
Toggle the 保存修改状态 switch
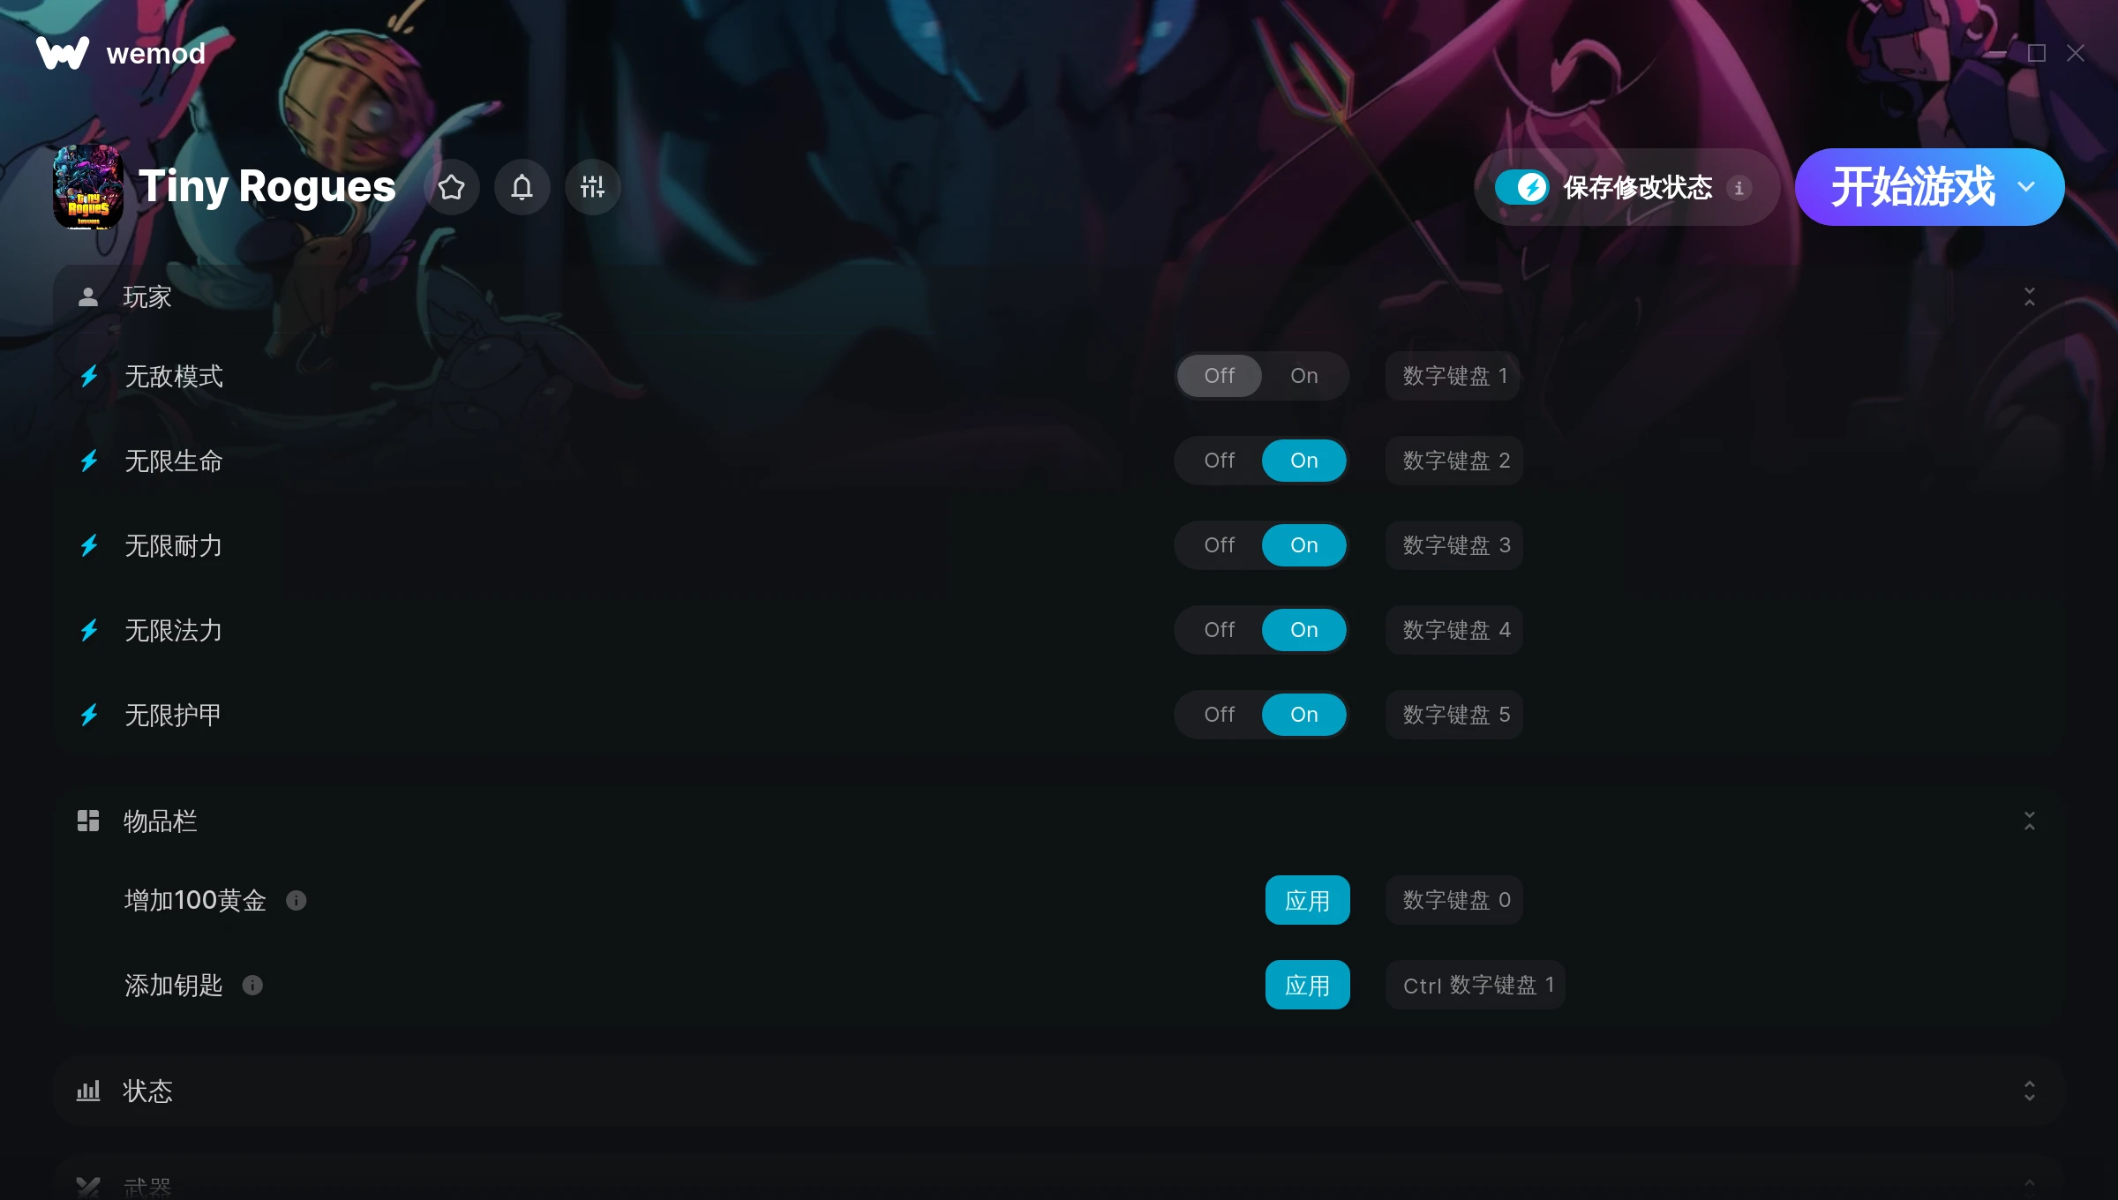click(1521, 187)
